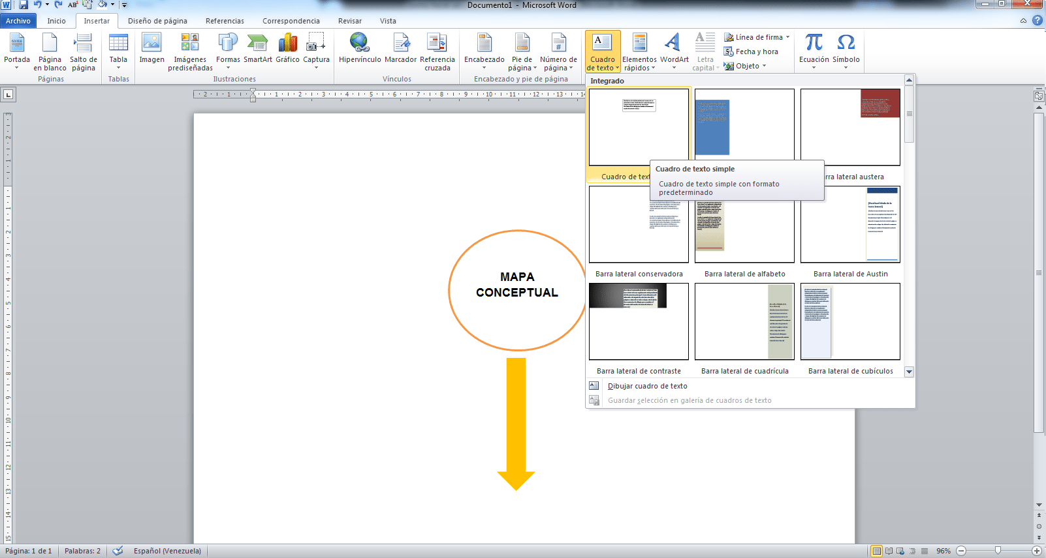
Task: Open the Formas shapes gallery
Action: click(x=228, y=51)
